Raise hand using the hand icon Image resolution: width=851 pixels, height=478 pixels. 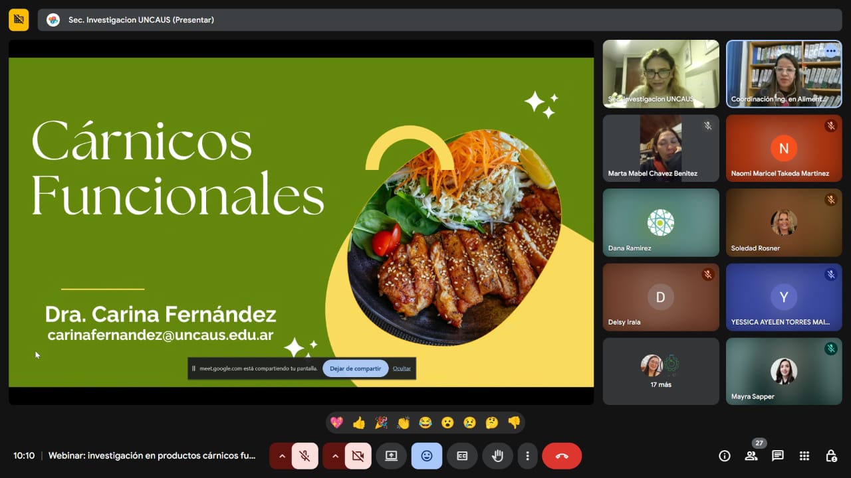tap(497, 456)
